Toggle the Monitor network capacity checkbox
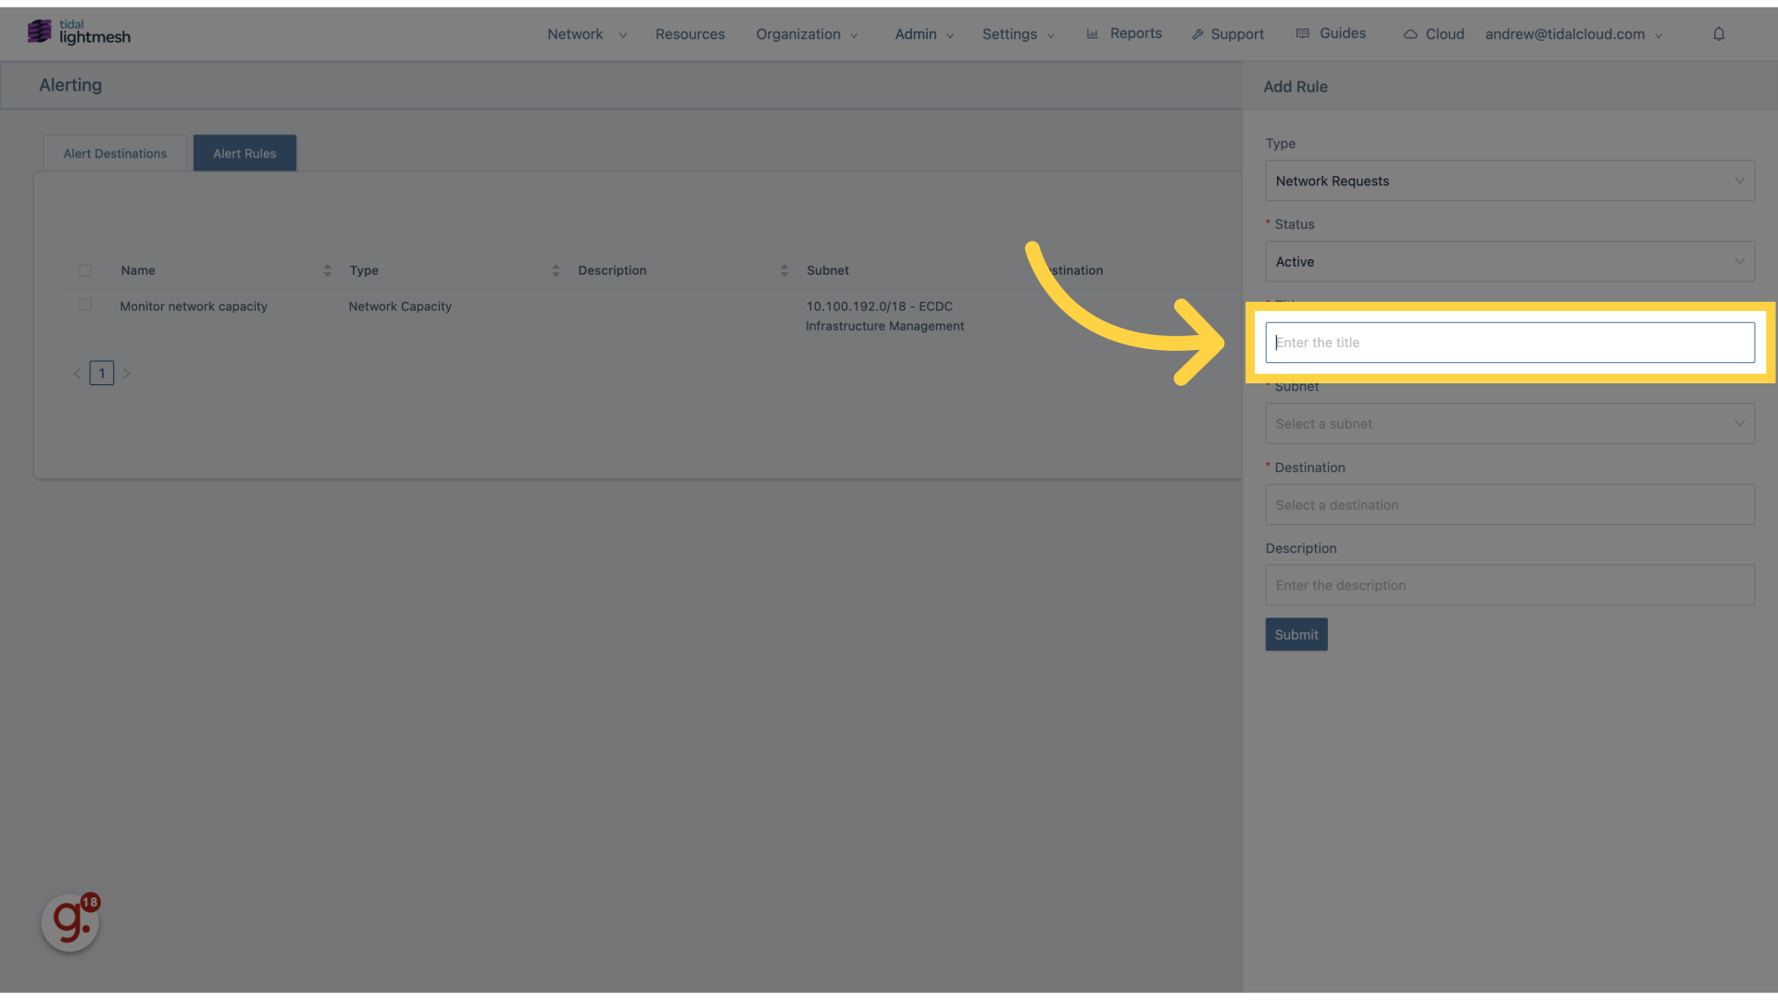Screen dimensions: 1778x1000 click(84, 304)
